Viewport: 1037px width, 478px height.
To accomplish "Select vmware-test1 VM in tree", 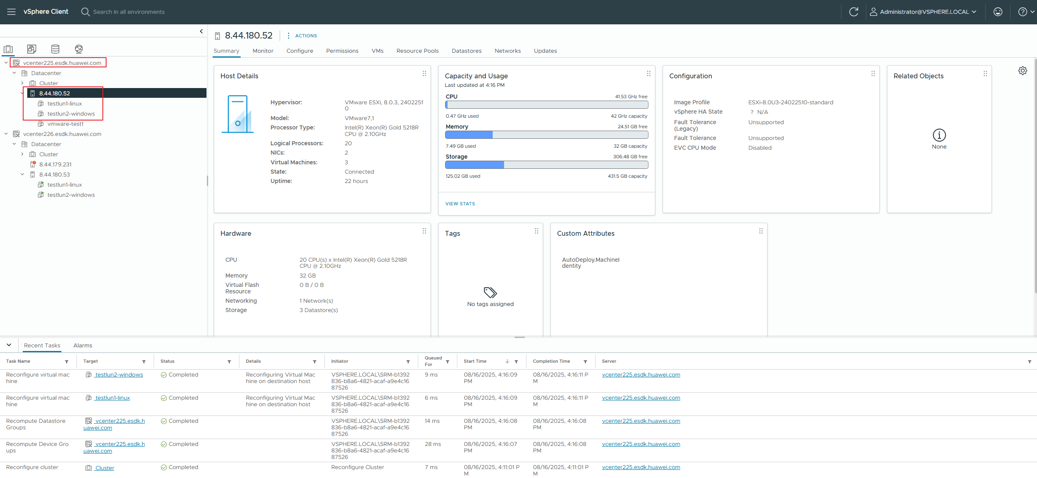I will tap(65, 124).
